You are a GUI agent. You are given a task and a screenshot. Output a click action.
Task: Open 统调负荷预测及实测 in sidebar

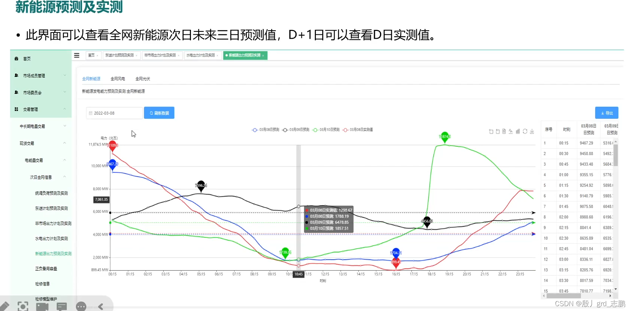coord(51,193)
